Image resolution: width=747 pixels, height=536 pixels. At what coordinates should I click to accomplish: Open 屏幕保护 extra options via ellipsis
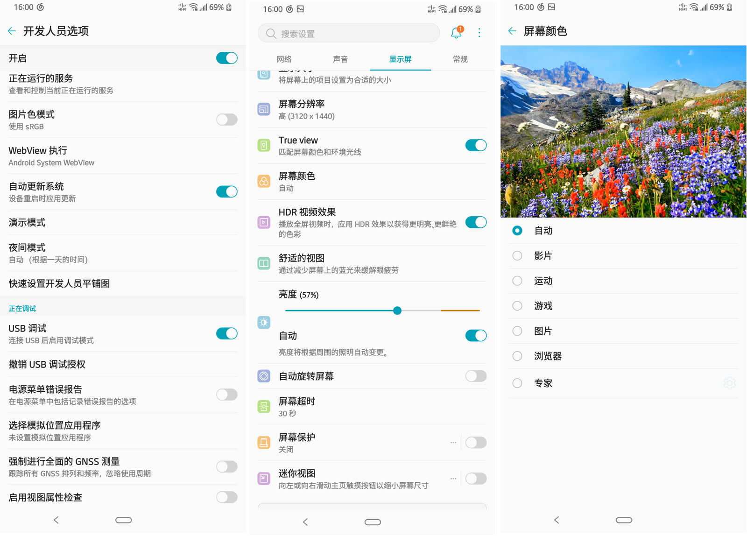453,442
